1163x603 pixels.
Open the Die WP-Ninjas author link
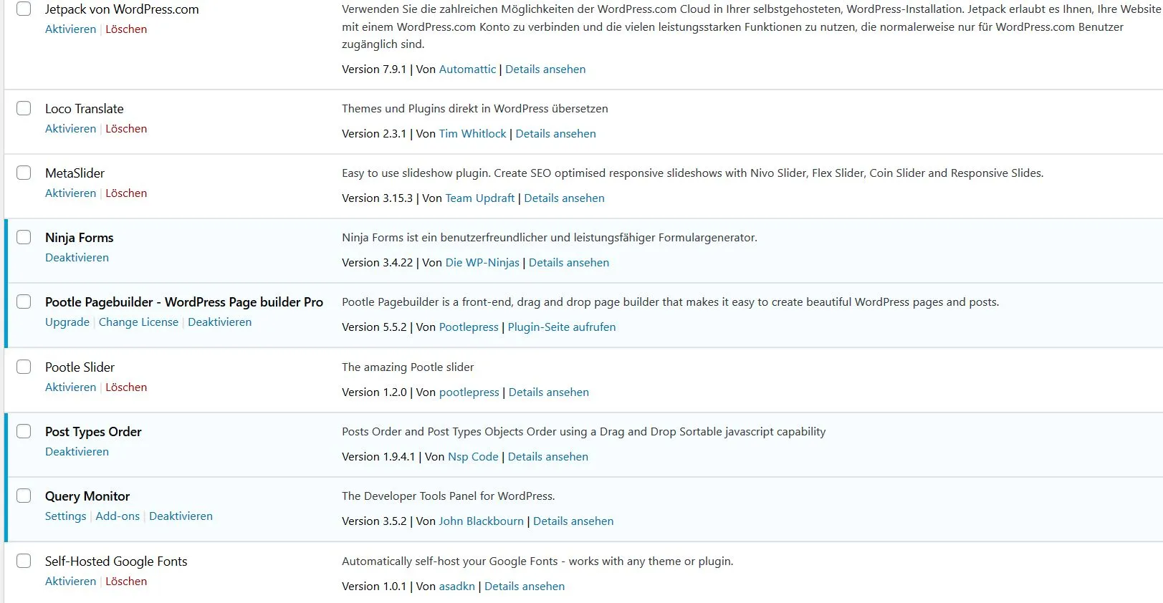[482, 263]
